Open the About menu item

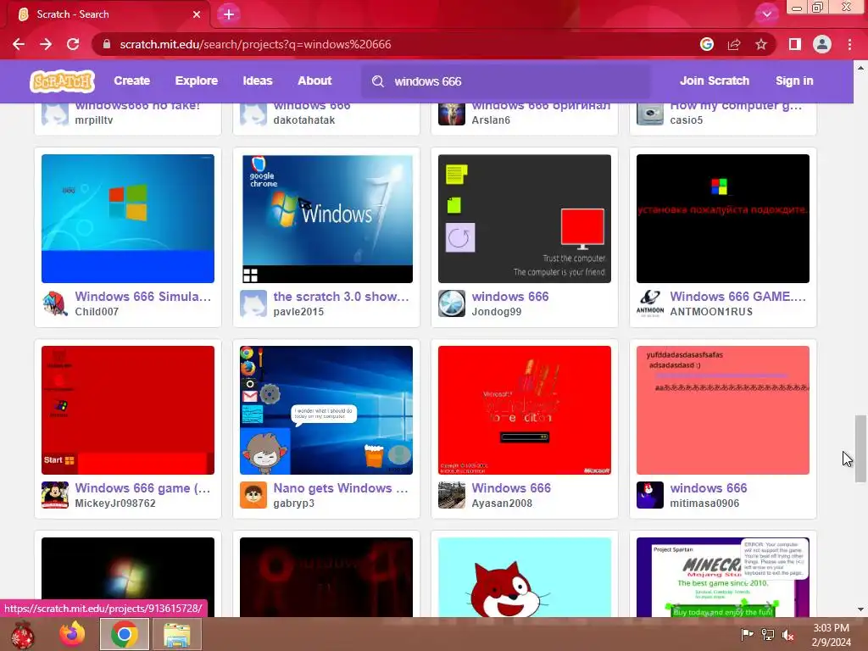(x=314, y=81)
